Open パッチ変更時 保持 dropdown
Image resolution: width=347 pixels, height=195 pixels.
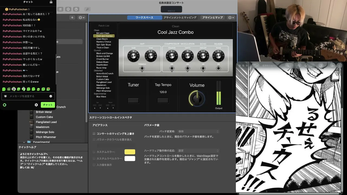(x=198, y=131)
